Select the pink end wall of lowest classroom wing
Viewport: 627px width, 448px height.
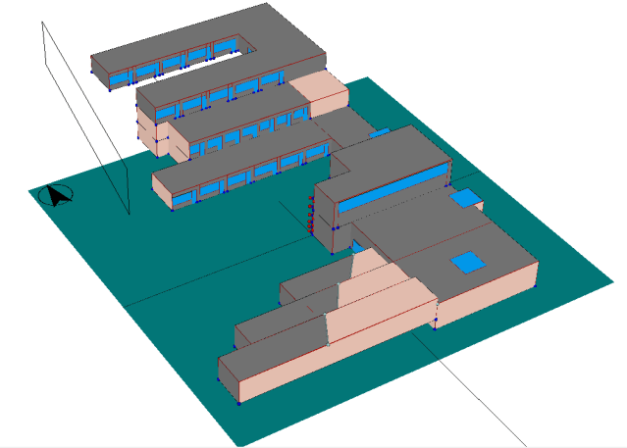click(x=163, y=193)
